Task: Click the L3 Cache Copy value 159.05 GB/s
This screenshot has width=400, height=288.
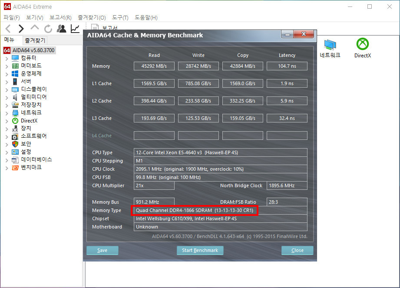Action: tap(243, 118)
